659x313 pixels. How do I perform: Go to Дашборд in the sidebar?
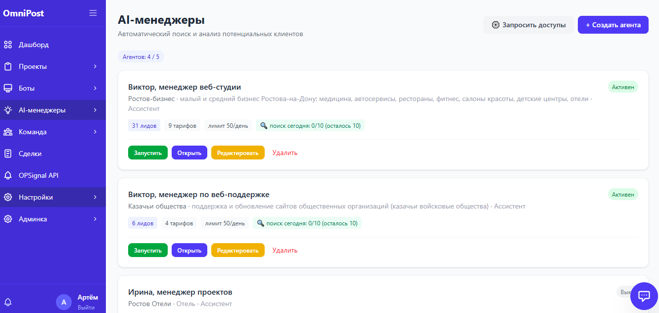tap(53, 45)
